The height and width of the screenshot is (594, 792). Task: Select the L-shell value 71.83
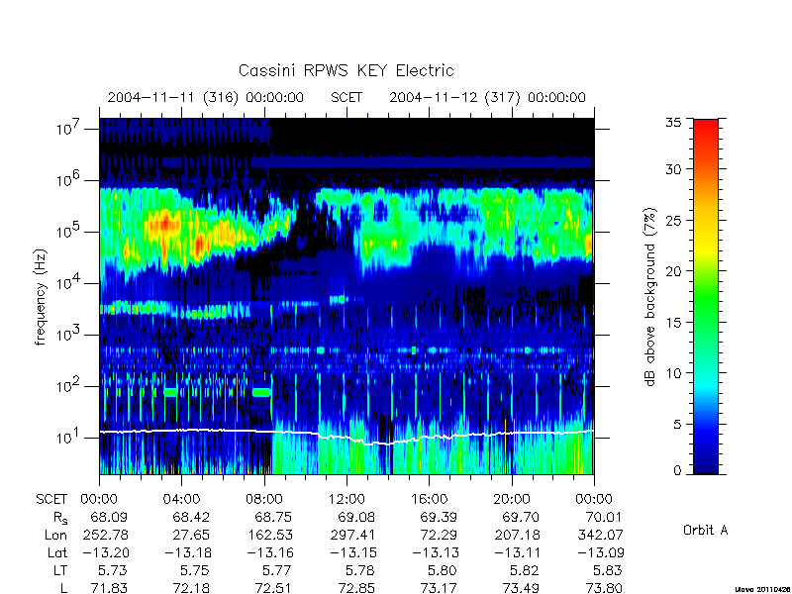(109, 588)
